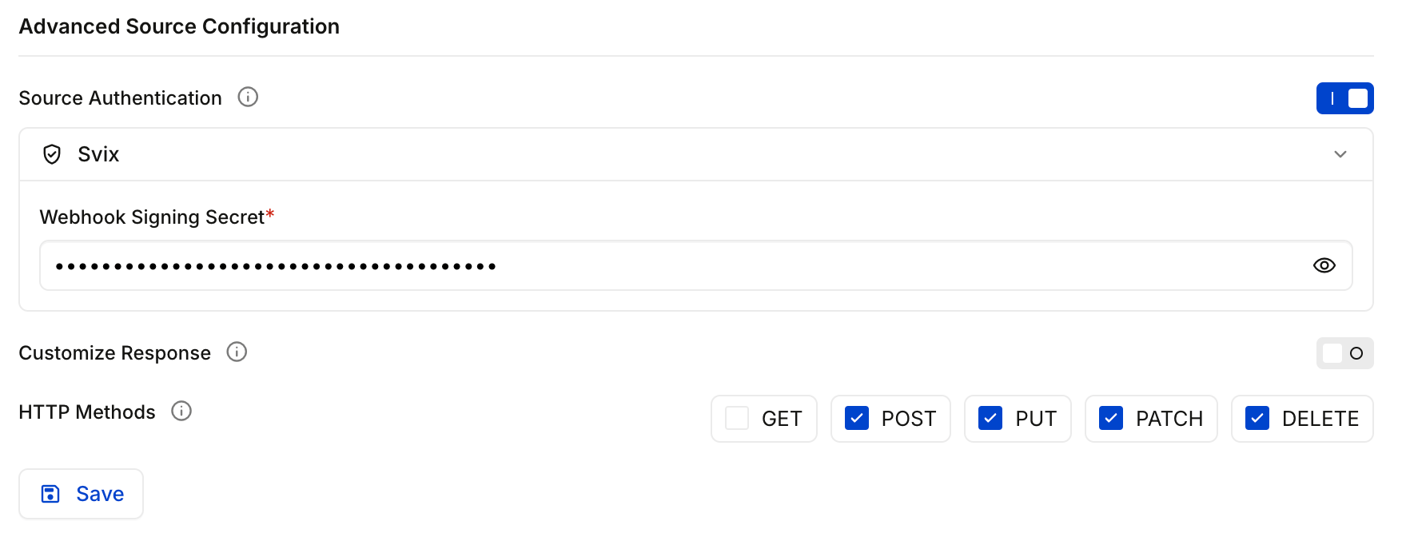
Task: Enable the GET method checkbox
Action: tap(736, 418)
